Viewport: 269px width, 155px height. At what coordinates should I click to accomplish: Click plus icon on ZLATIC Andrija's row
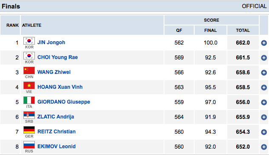coord(264,117)
